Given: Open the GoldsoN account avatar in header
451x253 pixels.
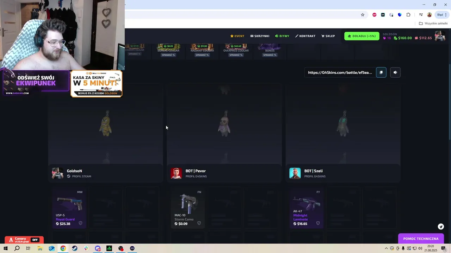Looking at the screenshot, I should (440, 36).
